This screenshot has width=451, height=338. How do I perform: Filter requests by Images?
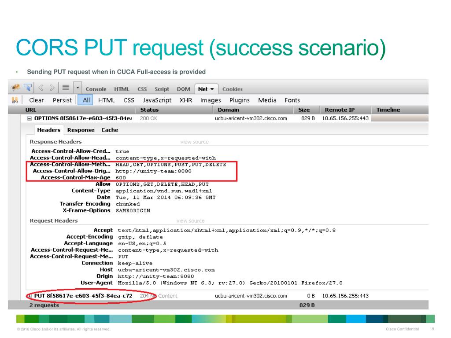[211, 100]
